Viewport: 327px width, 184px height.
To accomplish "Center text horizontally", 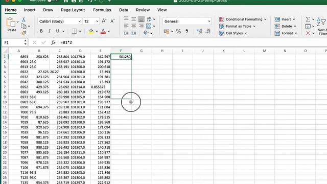I will [x=133, y=26].
